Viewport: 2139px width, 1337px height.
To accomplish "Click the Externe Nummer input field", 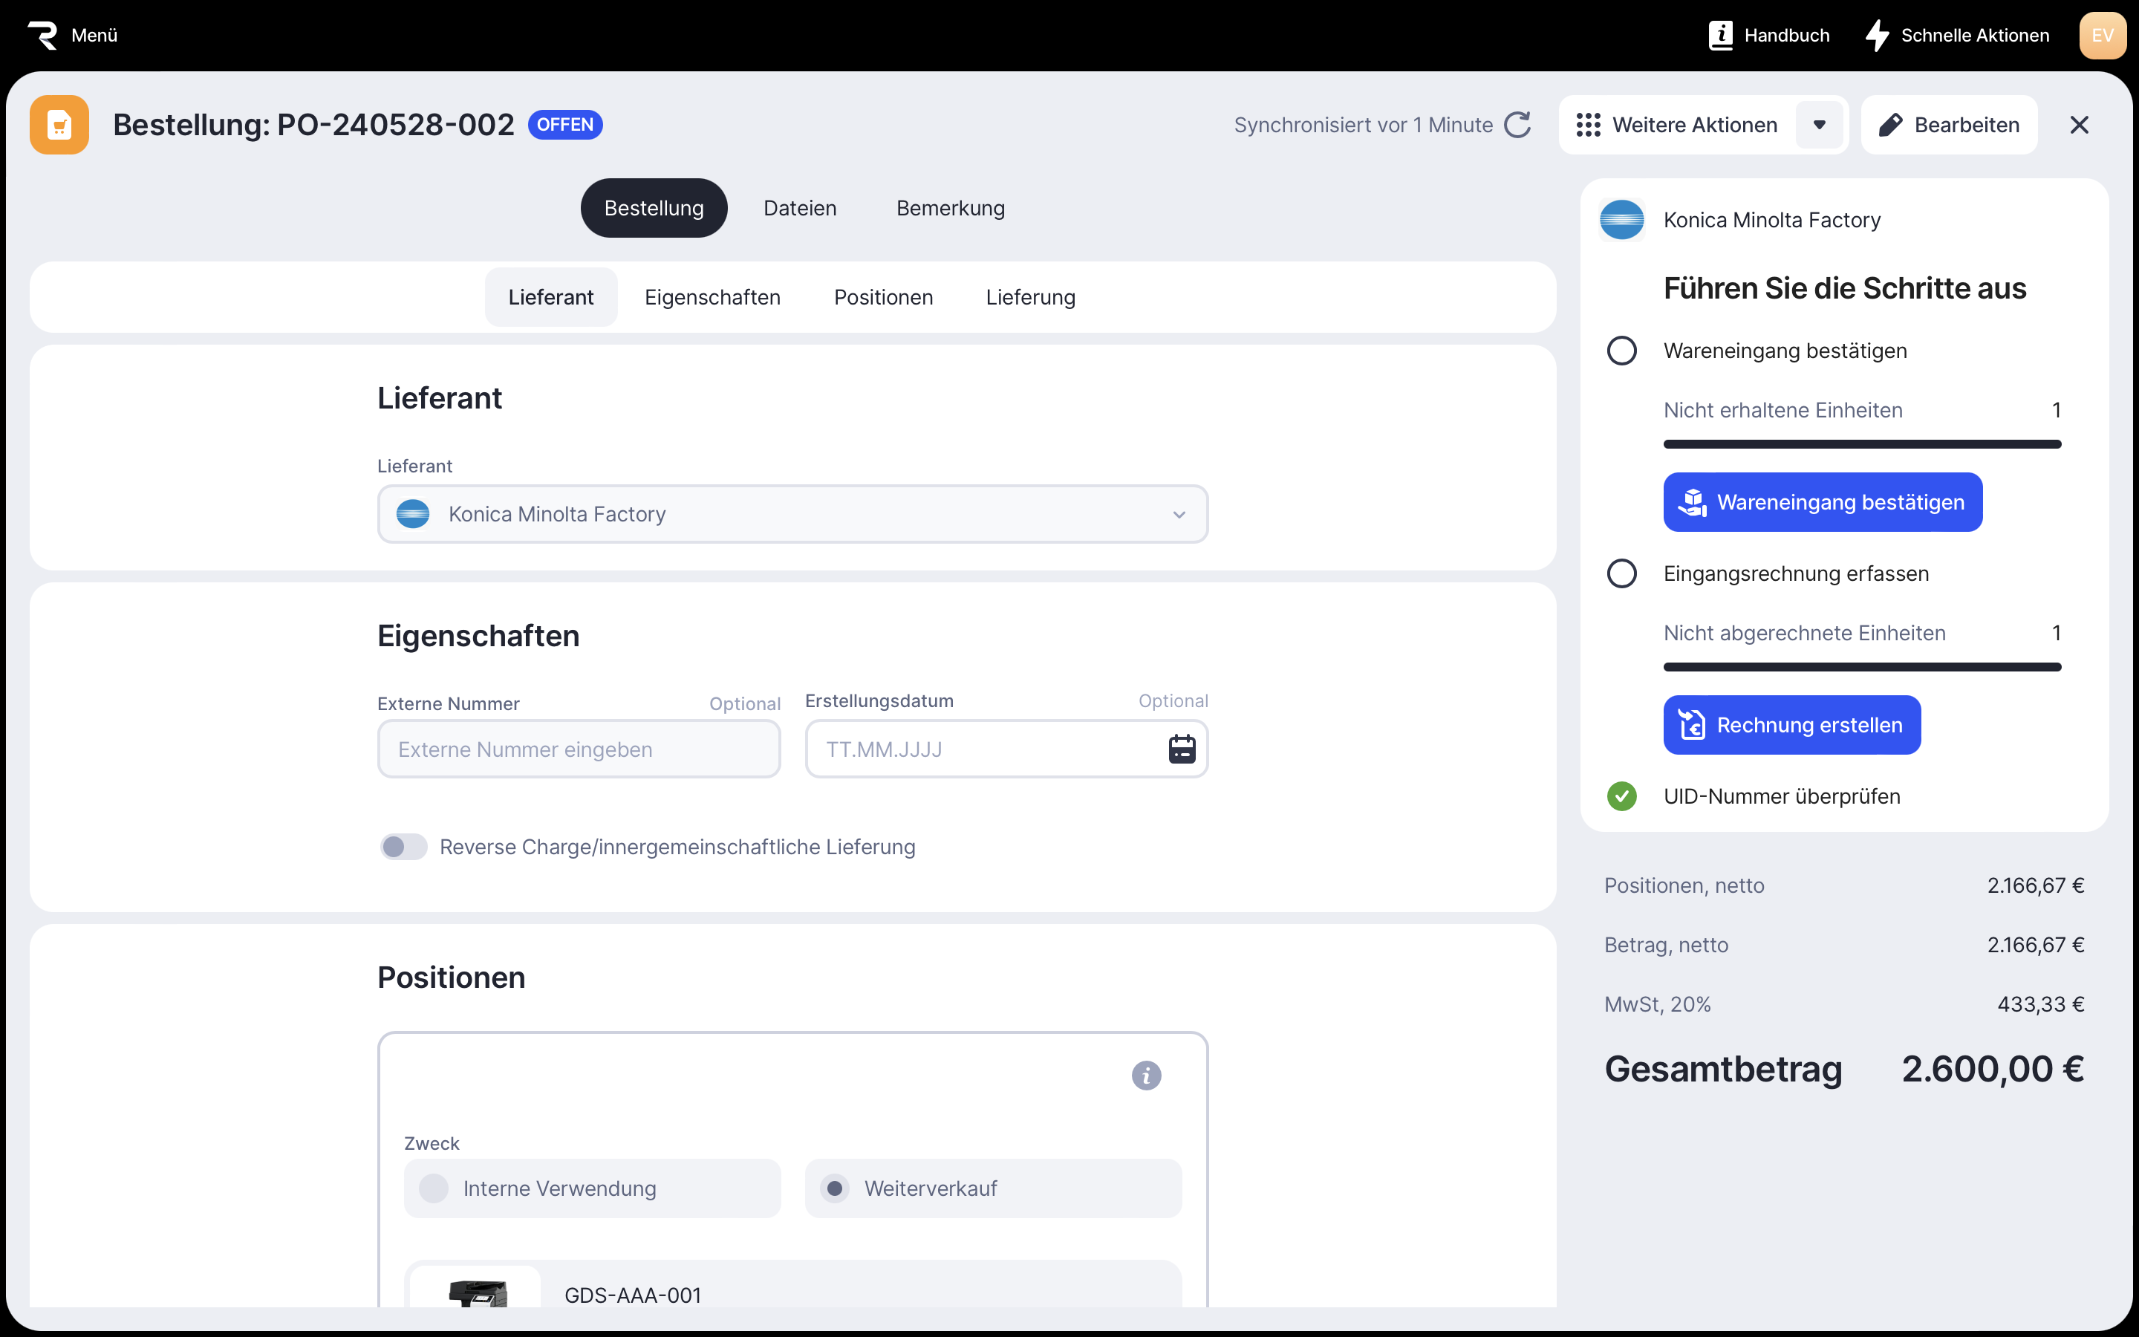I will (x=579, y=749).
